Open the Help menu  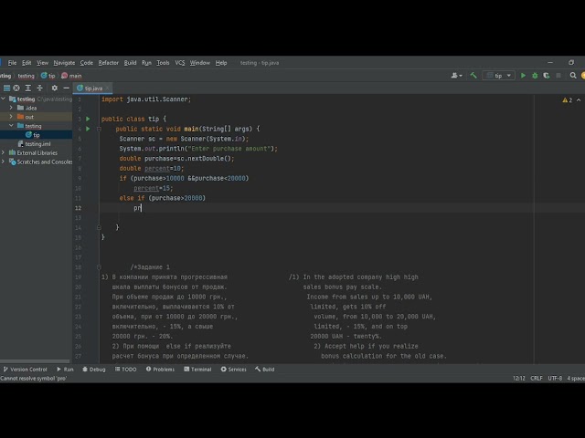click(221, 63)
